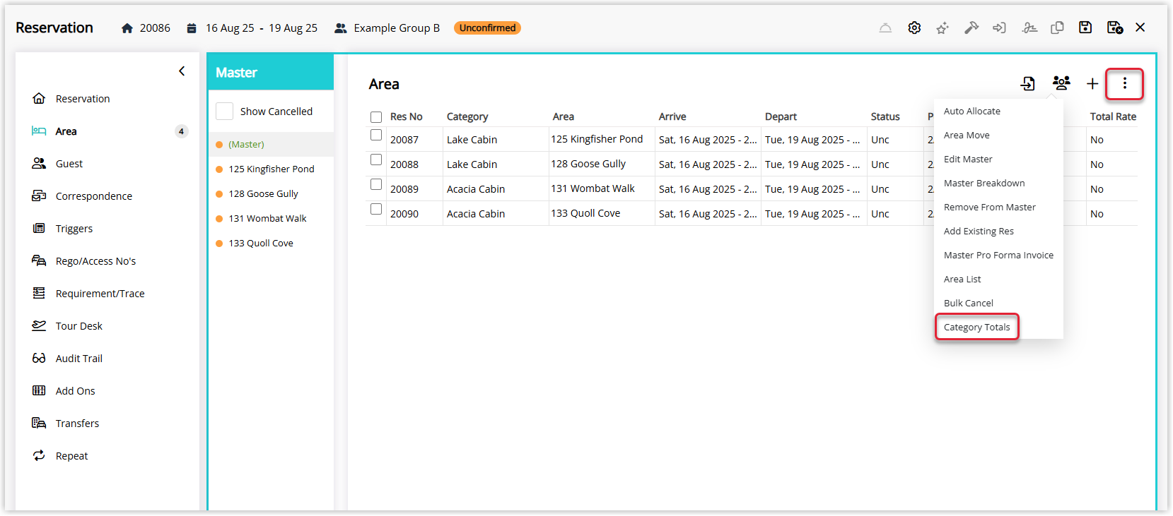The width and height of the screenshot is (1173, 516).
Task: Click the plus add area icon
Action: coord(1092,84)
